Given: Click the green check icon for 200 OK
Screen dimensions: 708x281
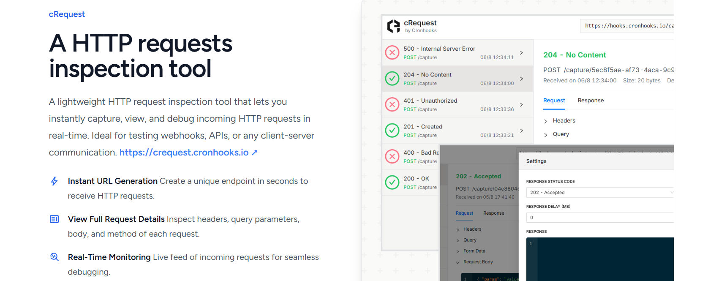Looking at the screenshot, I should pos(392,183).
